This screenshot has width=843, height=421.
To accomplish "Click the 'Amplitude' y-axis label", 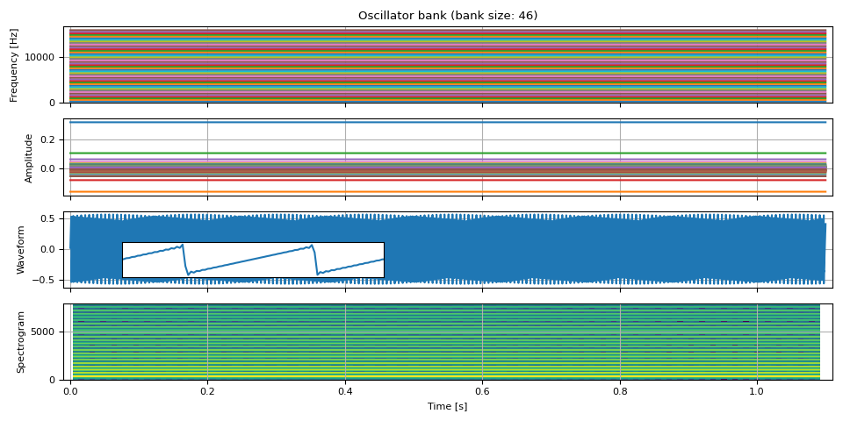I will (28, 158).
